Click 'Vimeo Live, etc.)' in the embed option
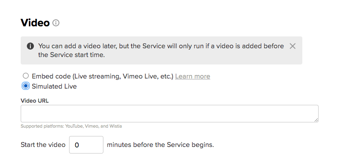 coord(148,76)
